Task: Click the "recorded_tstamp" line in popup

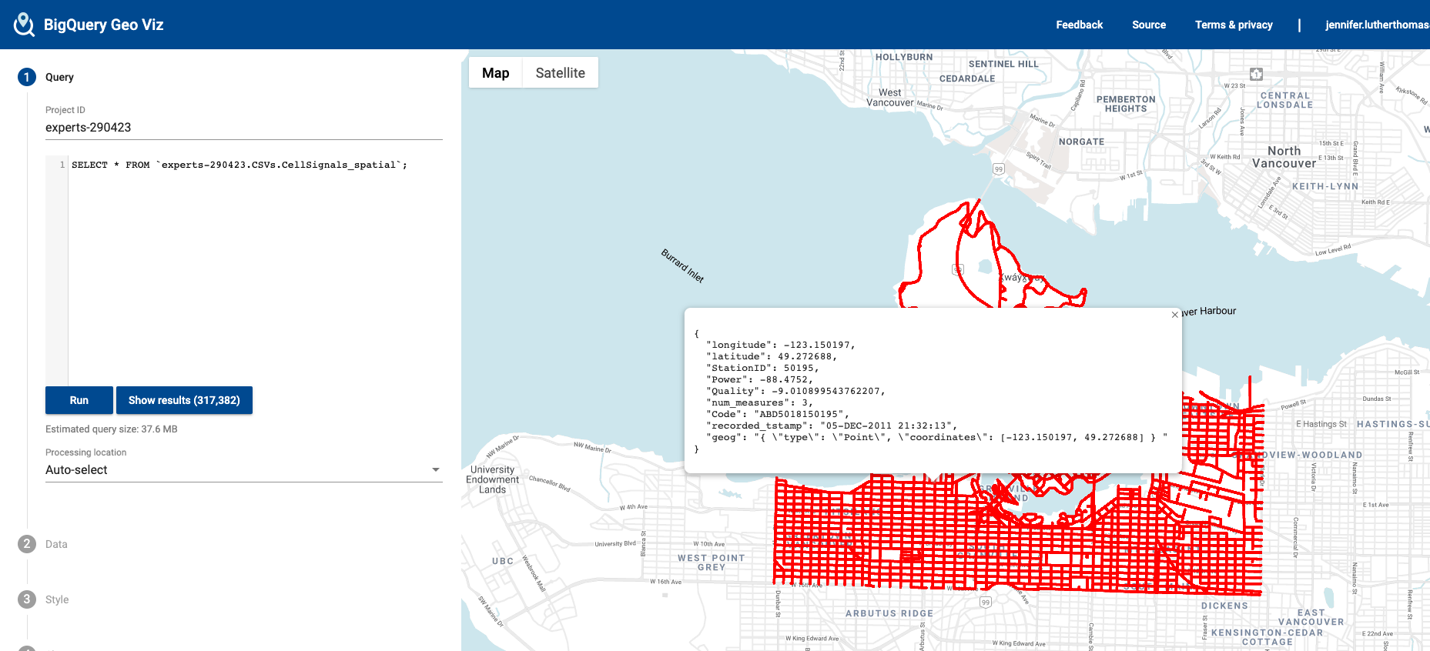Action: click(832, 426)
